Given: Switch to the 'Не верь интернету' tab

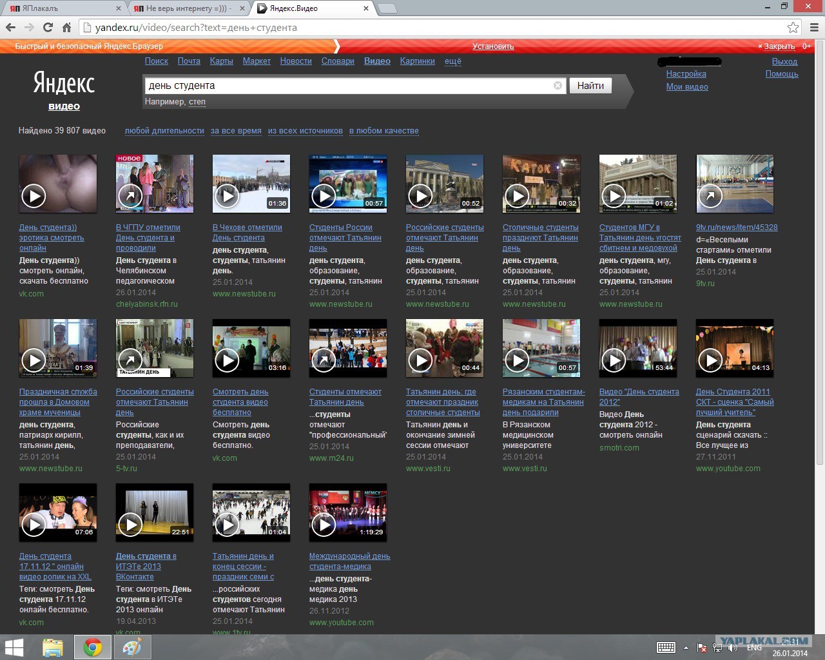Looking at the screenshot, I should 188,8.
